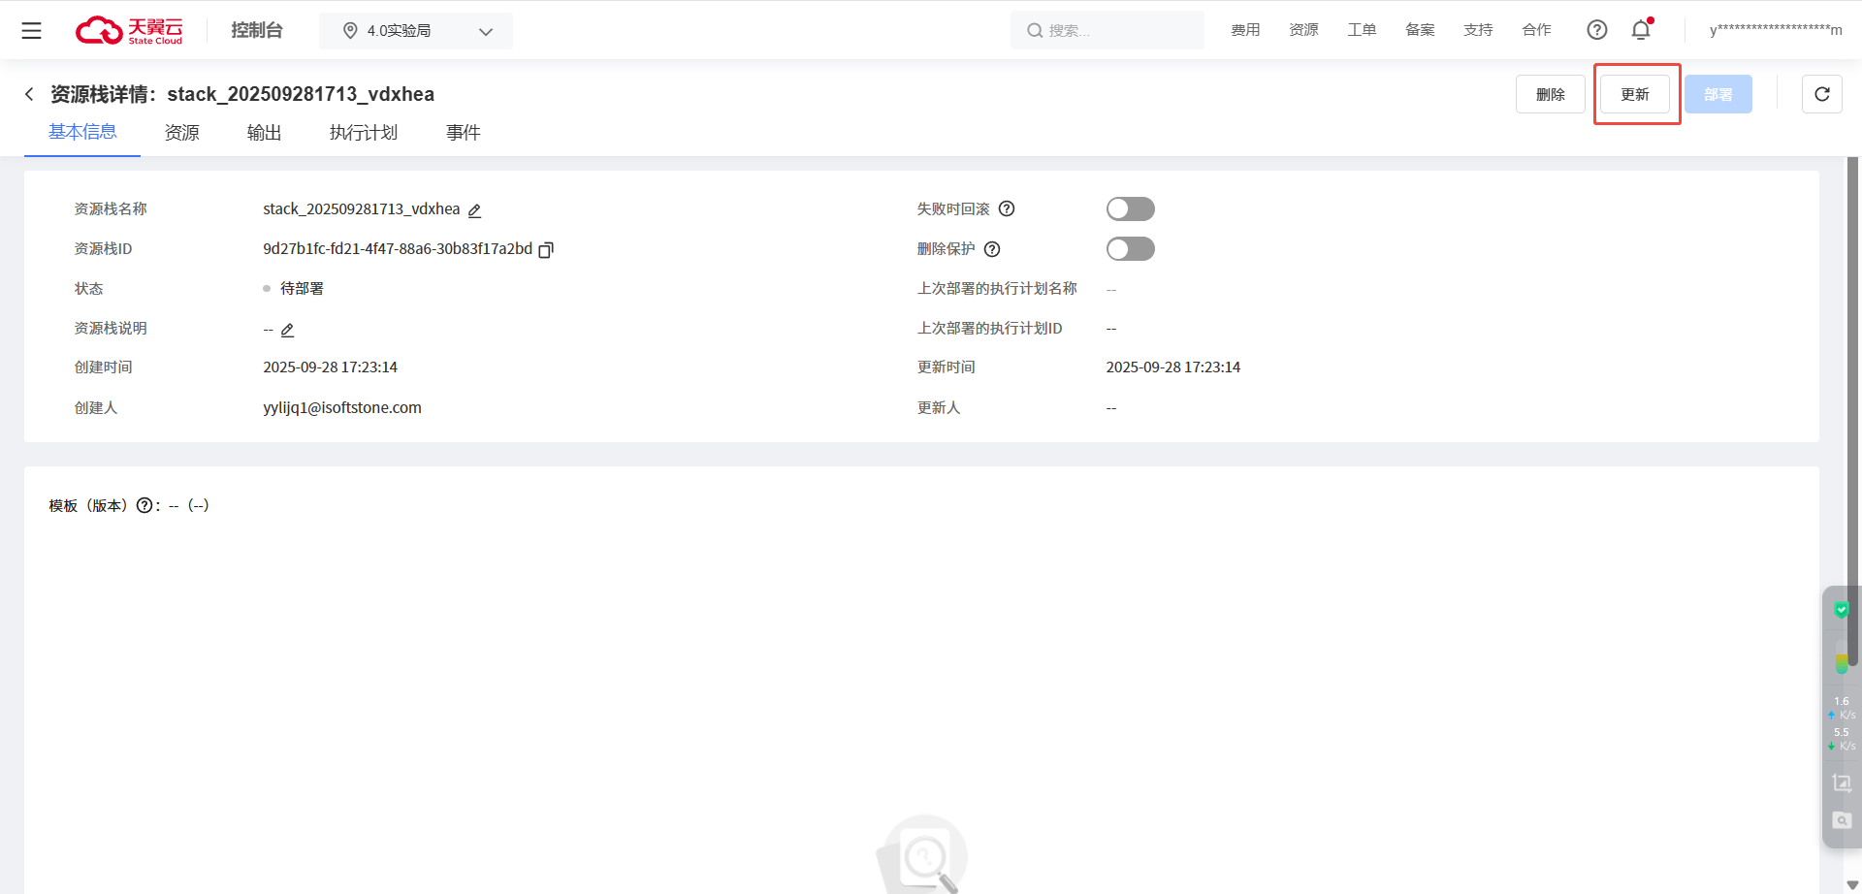Toggle the 失败时回滚 switch
Viewport: 1862px width, 894px height.
click(x=1131, y=209)
